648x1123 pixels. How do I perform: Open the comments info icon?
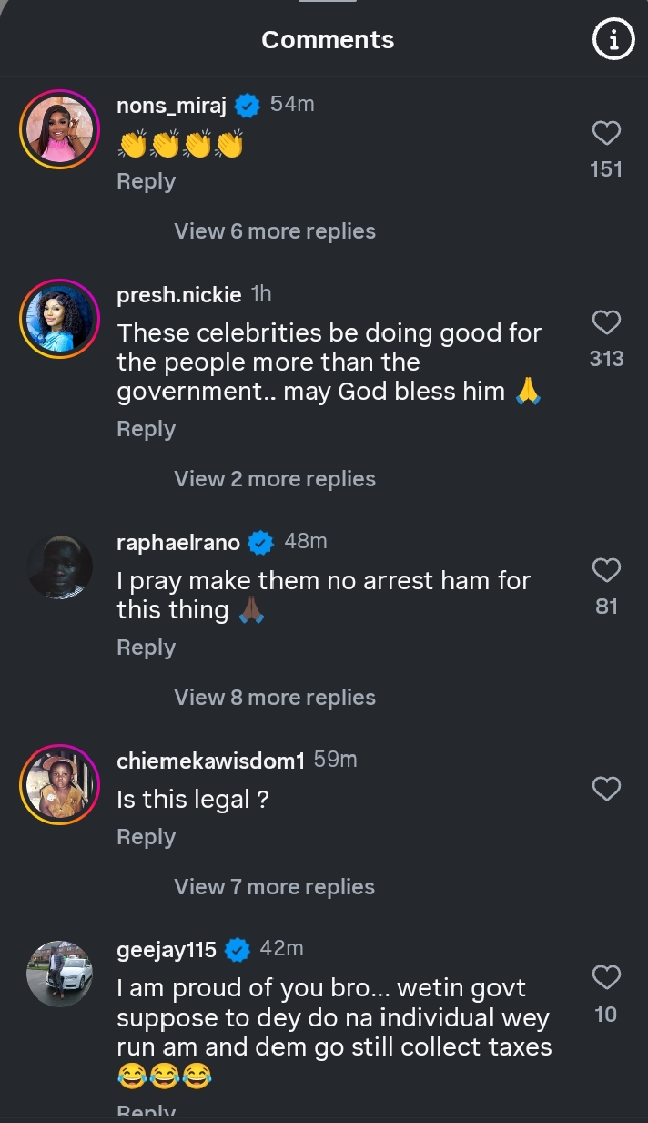613,40
